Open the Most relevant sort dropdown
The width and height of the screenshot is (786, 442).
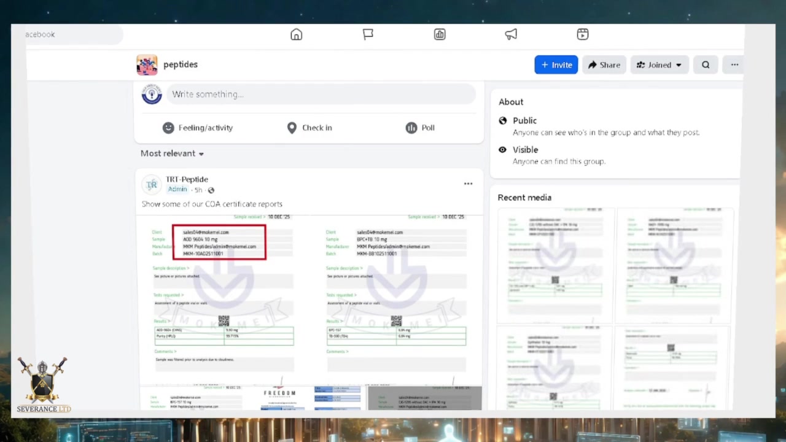(x=172, y=153)
